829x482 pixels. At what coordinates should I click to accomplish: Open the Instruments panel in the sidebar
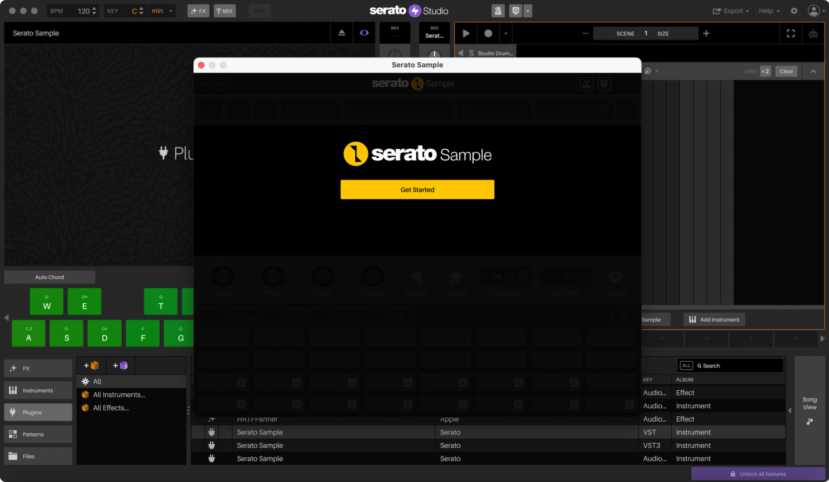(x=38, y=390)
